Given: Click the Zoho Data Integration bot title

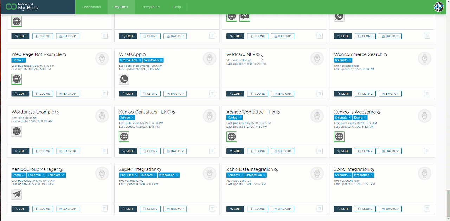Looking at the screenshot, I should (250, 169).
